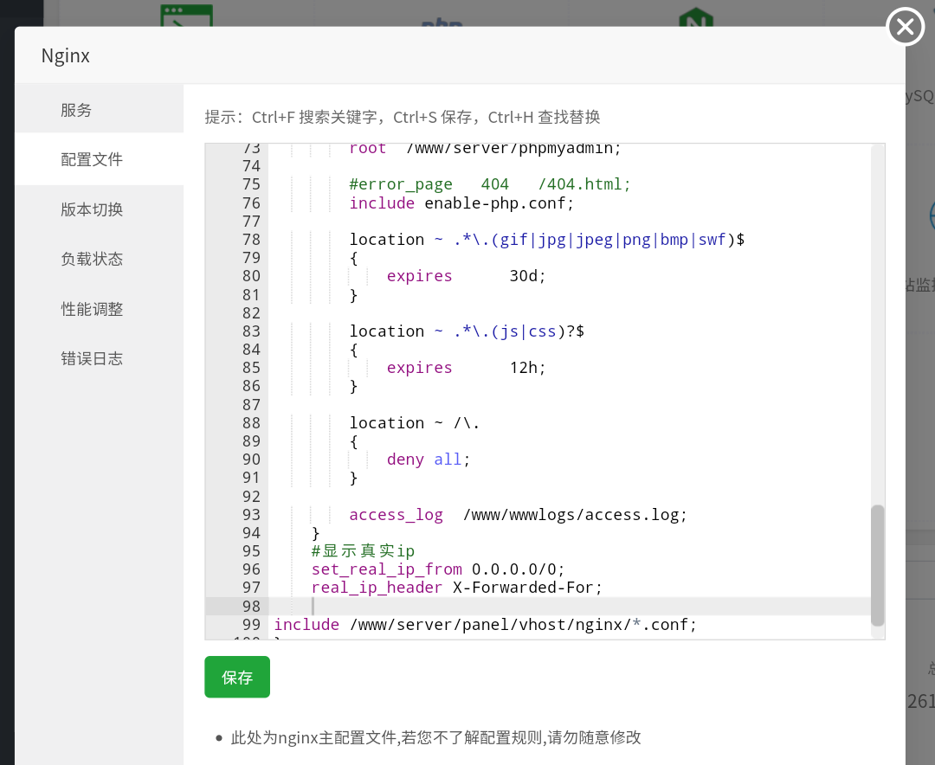Click the terminal icon behind the dialog
The image size is (935, 765).
tap(186, 16)
